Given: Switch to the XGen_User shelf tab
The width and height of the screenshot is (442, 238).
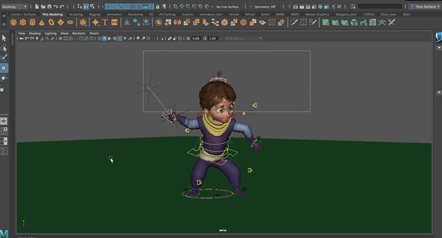Looking at the screenshot, I should point(389,14).
